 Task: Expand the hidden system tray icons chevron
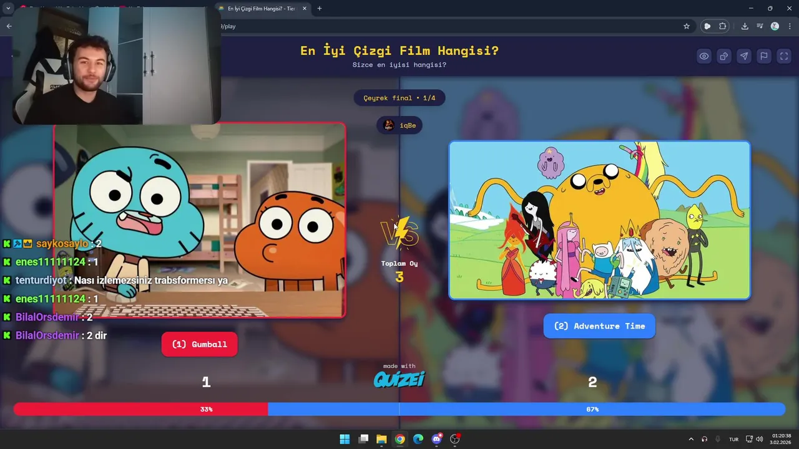click(691, 439)
